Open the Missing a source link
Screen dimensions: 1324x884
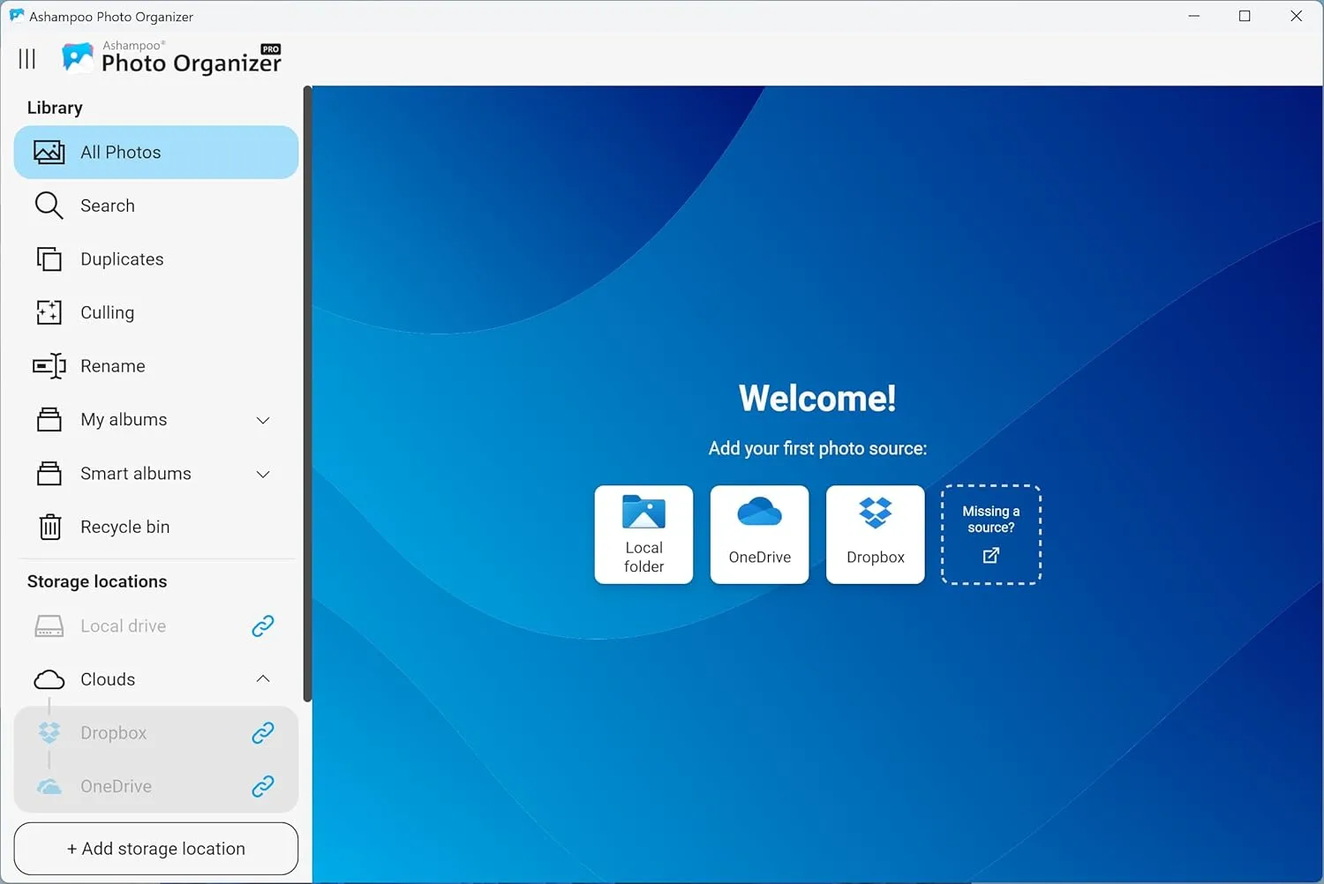pos(990,535)
